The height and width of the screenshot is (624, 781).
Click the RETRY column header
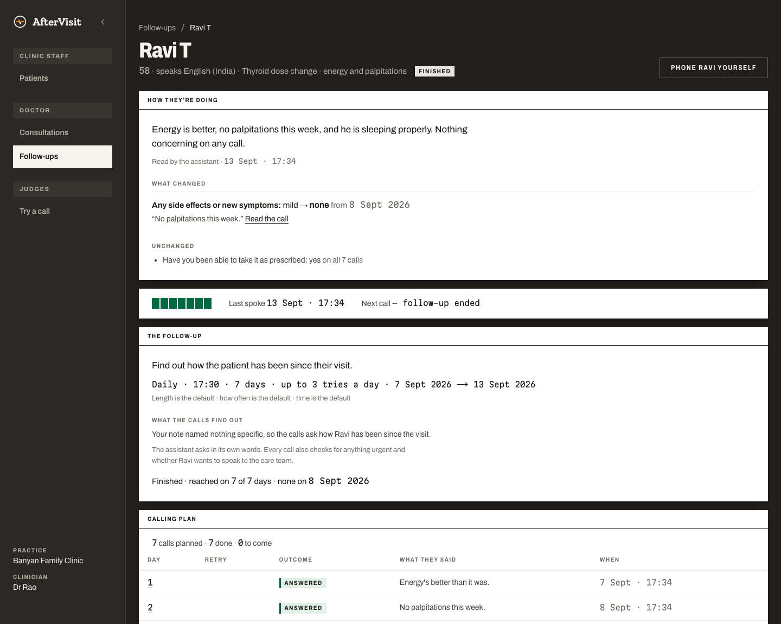coord(216,559)
